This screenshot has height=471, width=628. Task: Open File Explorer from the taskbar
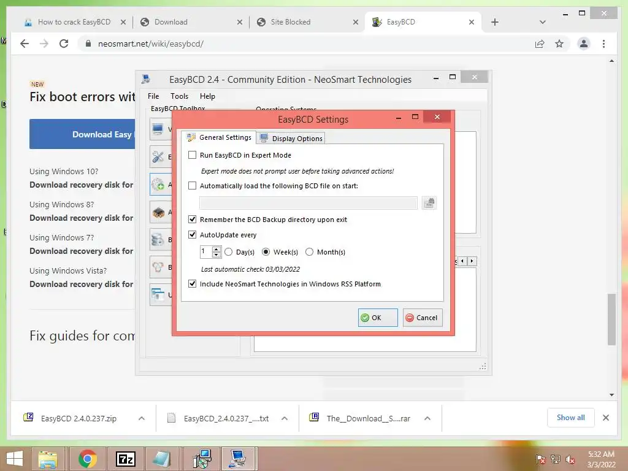pos(48,459)
